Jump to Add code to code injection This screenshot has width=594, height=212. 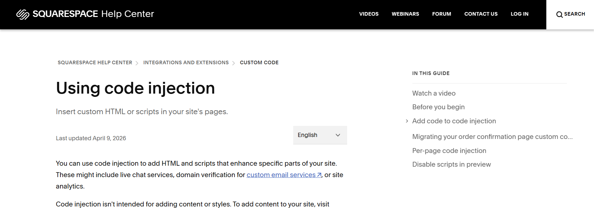(454, 121)
